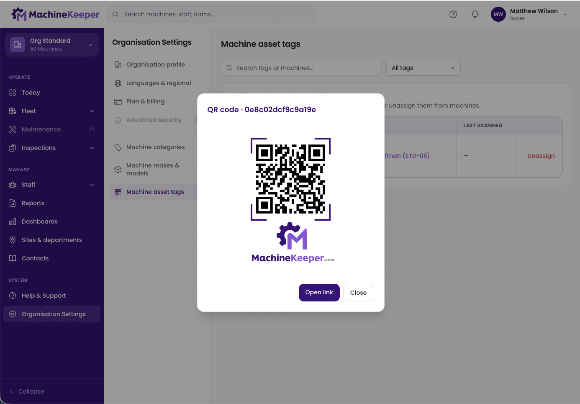Click the Machine asset tags QR icon

118,192
